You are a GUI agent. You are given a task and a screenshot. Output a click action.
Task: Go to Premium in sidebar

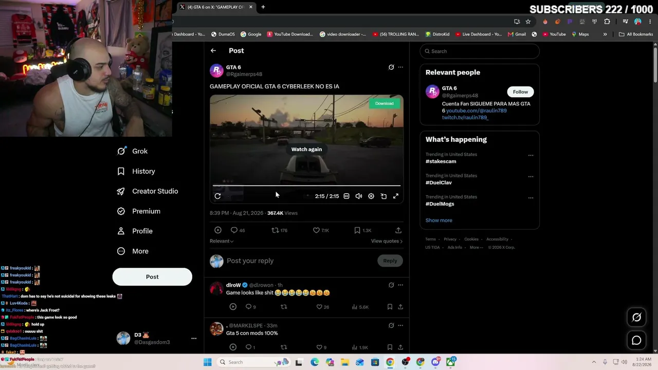pos(139,211)
